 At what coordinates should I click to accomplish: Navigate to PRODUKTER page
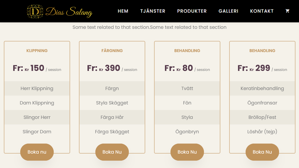pyautogui.click(x=192, y=11)
